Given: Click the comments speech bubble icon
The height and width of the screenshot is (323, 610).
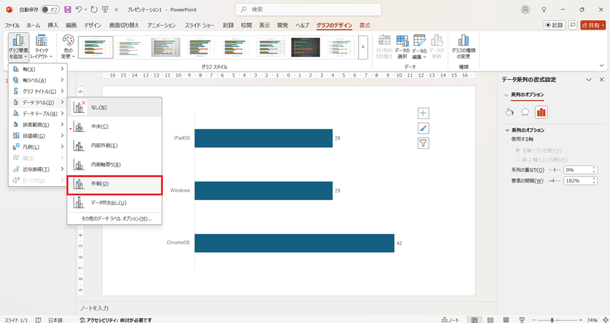Looking at the screenshot, I should [x=573, y=25].
